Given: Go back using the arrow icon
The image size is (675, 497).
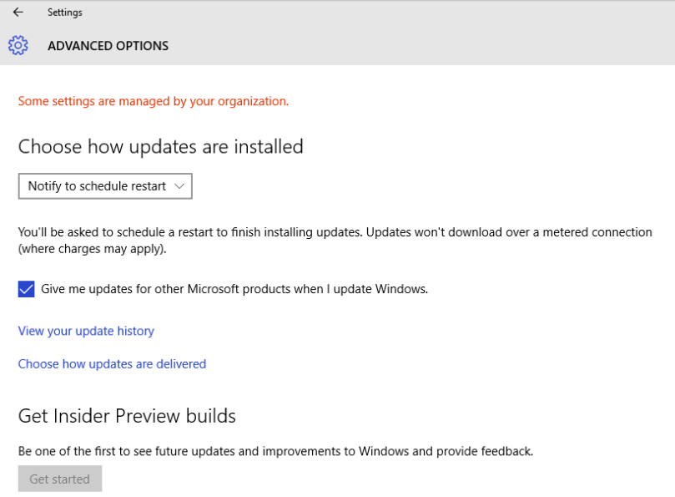Looking at the screenshot, I should 18,13.
